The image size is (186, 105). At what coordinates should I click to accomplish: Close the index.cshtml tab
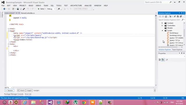click(19, 13)
